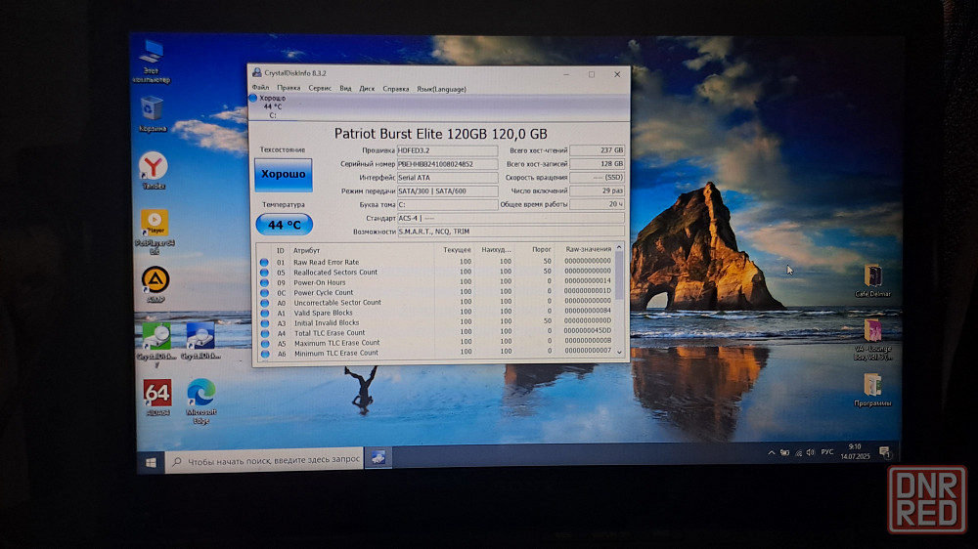The width and height of the screenshot is (978, 549).
Task: Click the attribute list scroll down arrow
Action: pos(619,352)
